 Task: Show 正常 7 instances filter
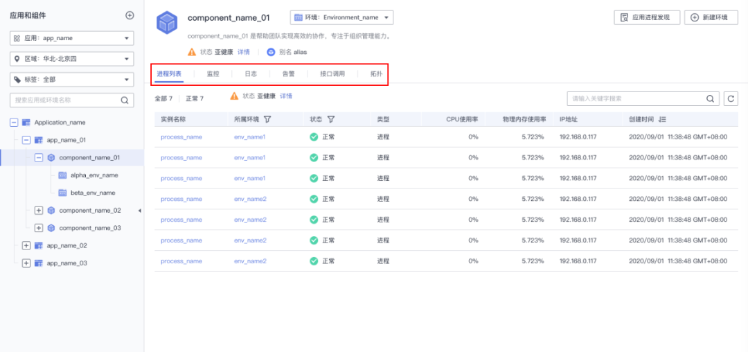pyautogui.click(x=195, y=98)
